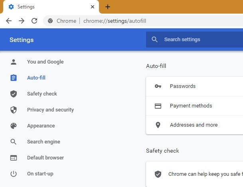This screenshot has height=187, width=243.
Task: Select Appearance in the sidebar menu
Action: click(41, 126)
